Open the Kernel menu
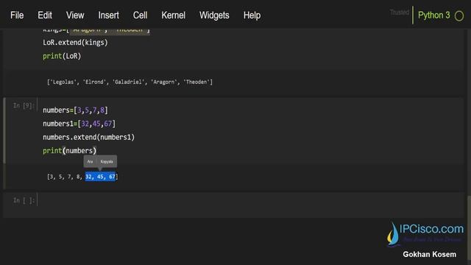The image size is (471, 265). tap(174, 15)
